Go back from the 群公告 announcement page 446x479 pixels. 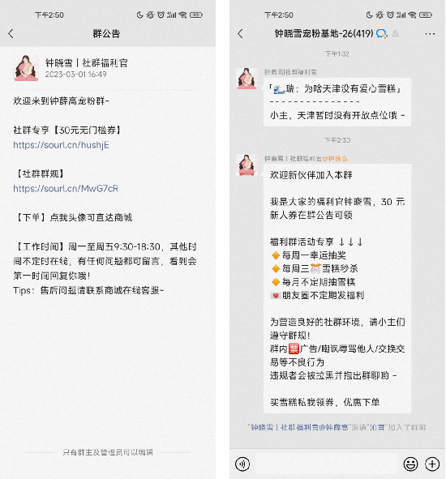[11, 33]
